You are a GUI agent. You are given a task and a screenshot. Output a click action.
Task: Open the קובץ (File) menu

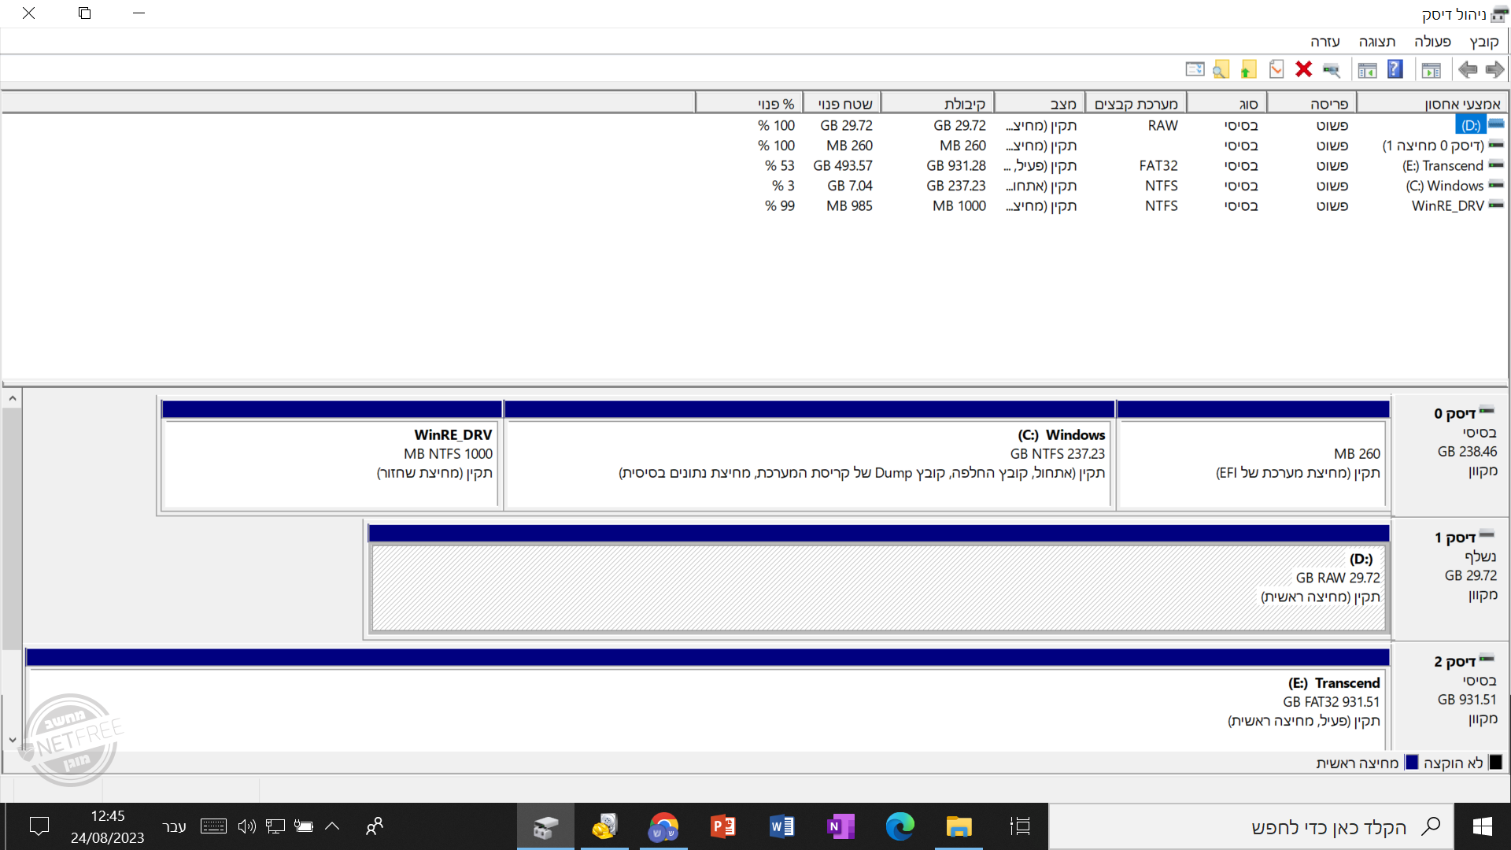click(x=1483, y=42)
